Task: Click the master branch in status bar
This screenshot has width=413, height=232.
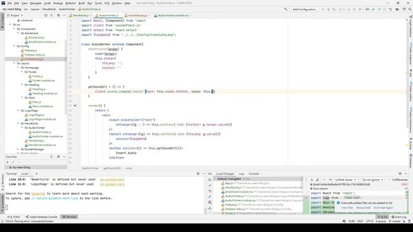Action: (394, 222)
